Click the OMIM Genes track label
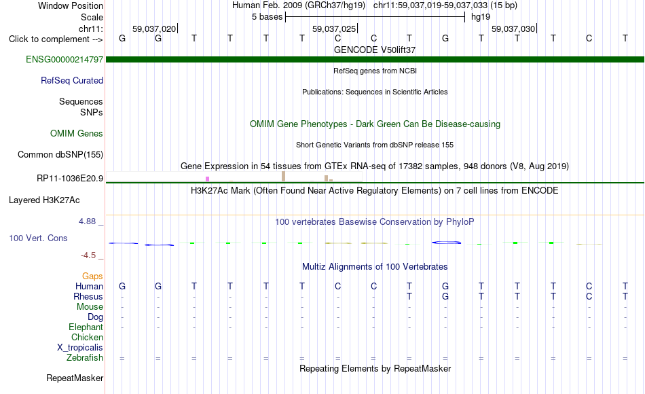This screenshot has height=394, width=645. point(76,133)
